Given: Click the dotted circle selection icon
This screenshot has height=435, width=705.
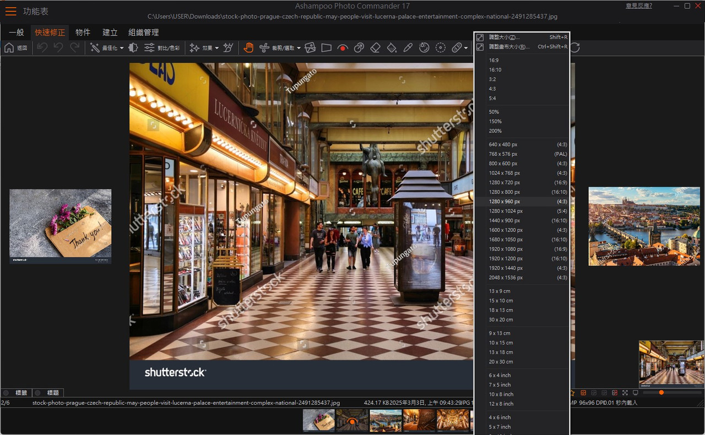Looking at the screenshot, I should pyautogui.click(x=440, y=48).
